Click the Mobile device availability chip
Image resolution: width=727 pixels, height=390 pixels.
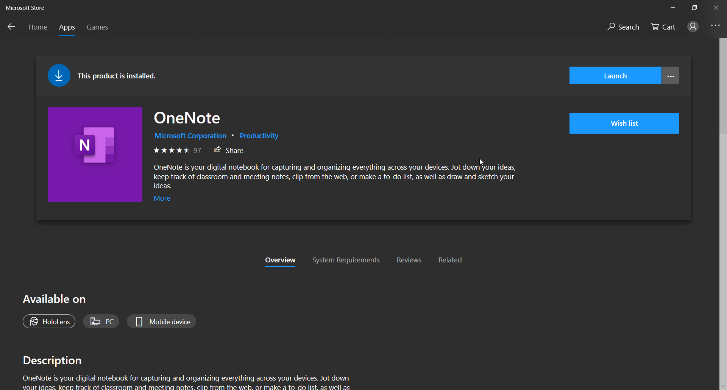click(161, 321)
